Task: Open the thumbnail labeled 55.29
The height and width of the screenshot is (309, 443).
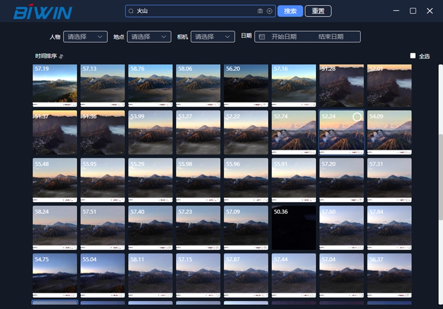Action: [x=150, y=180]
